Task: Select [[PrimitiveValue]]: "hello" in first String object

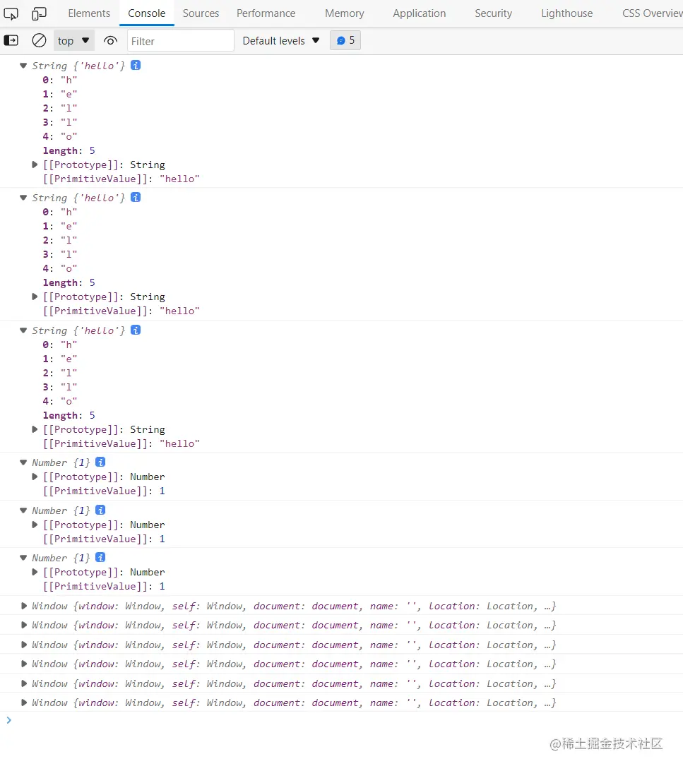Action: 121,179
